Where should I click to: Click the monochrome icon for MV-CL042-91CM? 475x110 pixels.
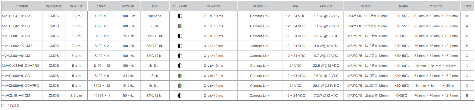(180, 16)
